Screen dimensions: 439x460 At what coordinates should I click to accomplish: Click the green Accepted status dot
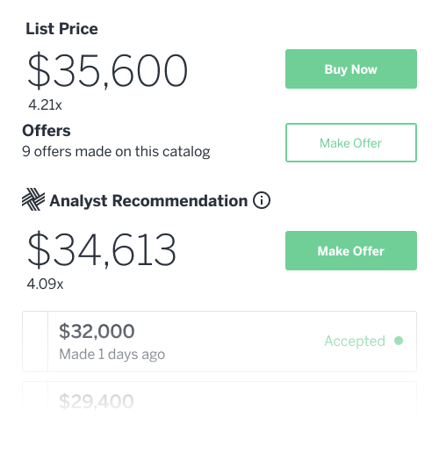399,341
